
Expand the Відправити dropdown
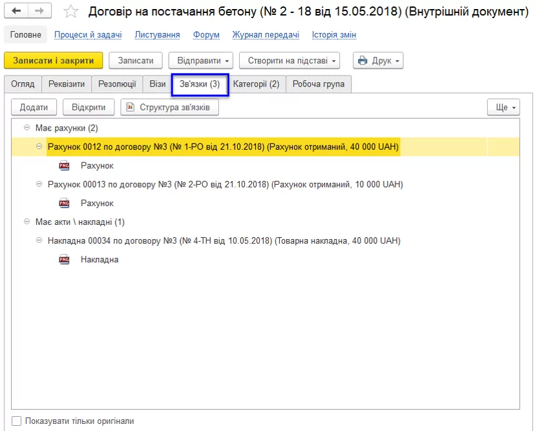[x=200, y=61]
